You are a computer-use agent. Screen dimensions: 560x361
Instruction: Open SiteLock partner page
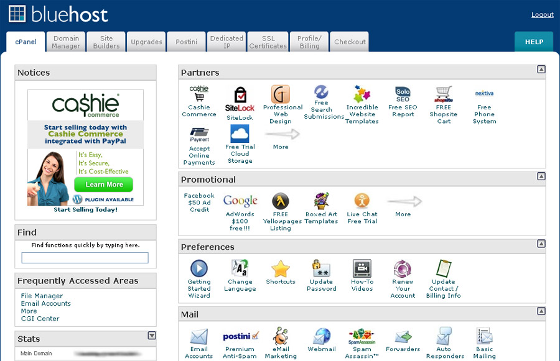click(240, 96)
